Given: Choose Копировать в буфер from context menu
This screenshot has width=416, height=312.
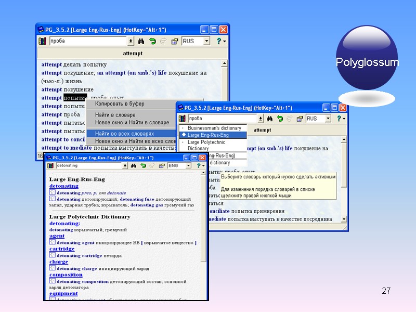Looking at the screenshot, I should coord(120,103).
